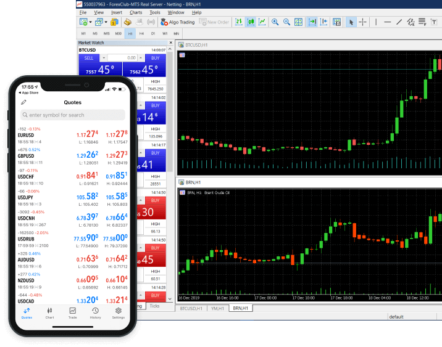Toggle one-click trading icon on BTCUSD chart
Viewport: 442px width, 347px height.
coord(182,55)
